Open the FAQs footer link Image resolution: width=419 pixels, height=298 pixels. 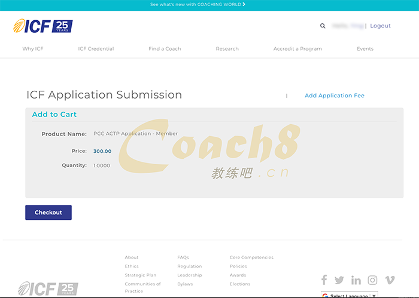tap(183, 257)
